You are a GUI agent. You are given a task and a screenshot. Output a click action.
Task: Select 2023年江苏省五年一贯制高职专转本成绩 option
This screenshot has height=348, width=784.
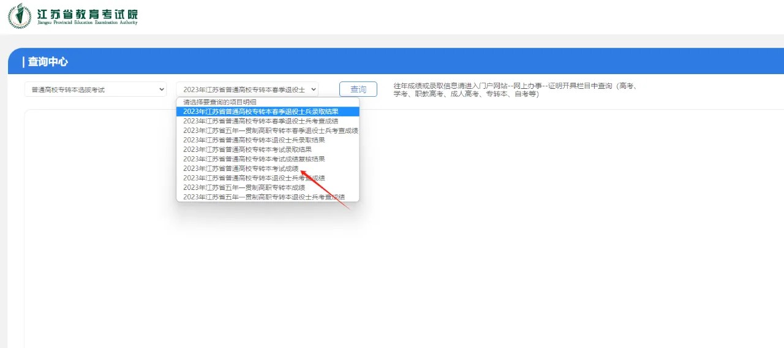coord(268,187)
